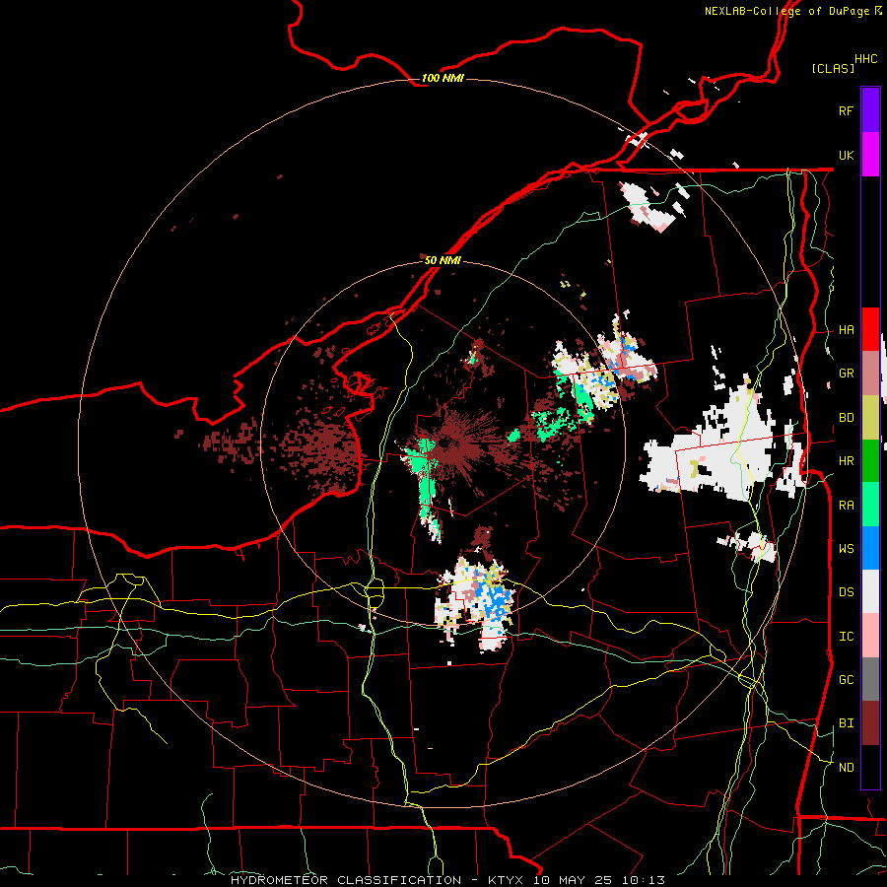Click the HR legend label
887x887 pixels.
click(x=846, y=461)
